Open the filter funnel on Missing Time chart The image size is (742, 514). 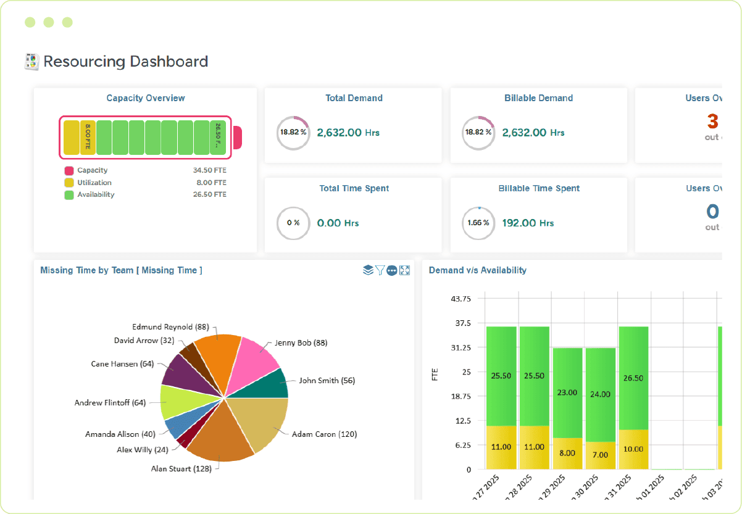point(380,270)
